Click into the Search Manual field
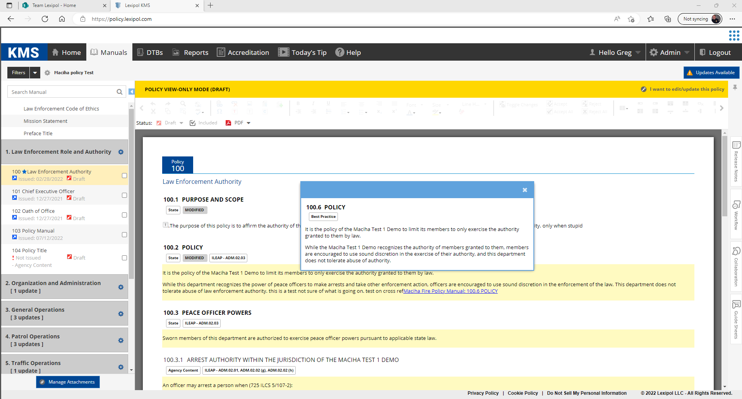Screen dimensions: 742x399 click(x=62, y=92)
